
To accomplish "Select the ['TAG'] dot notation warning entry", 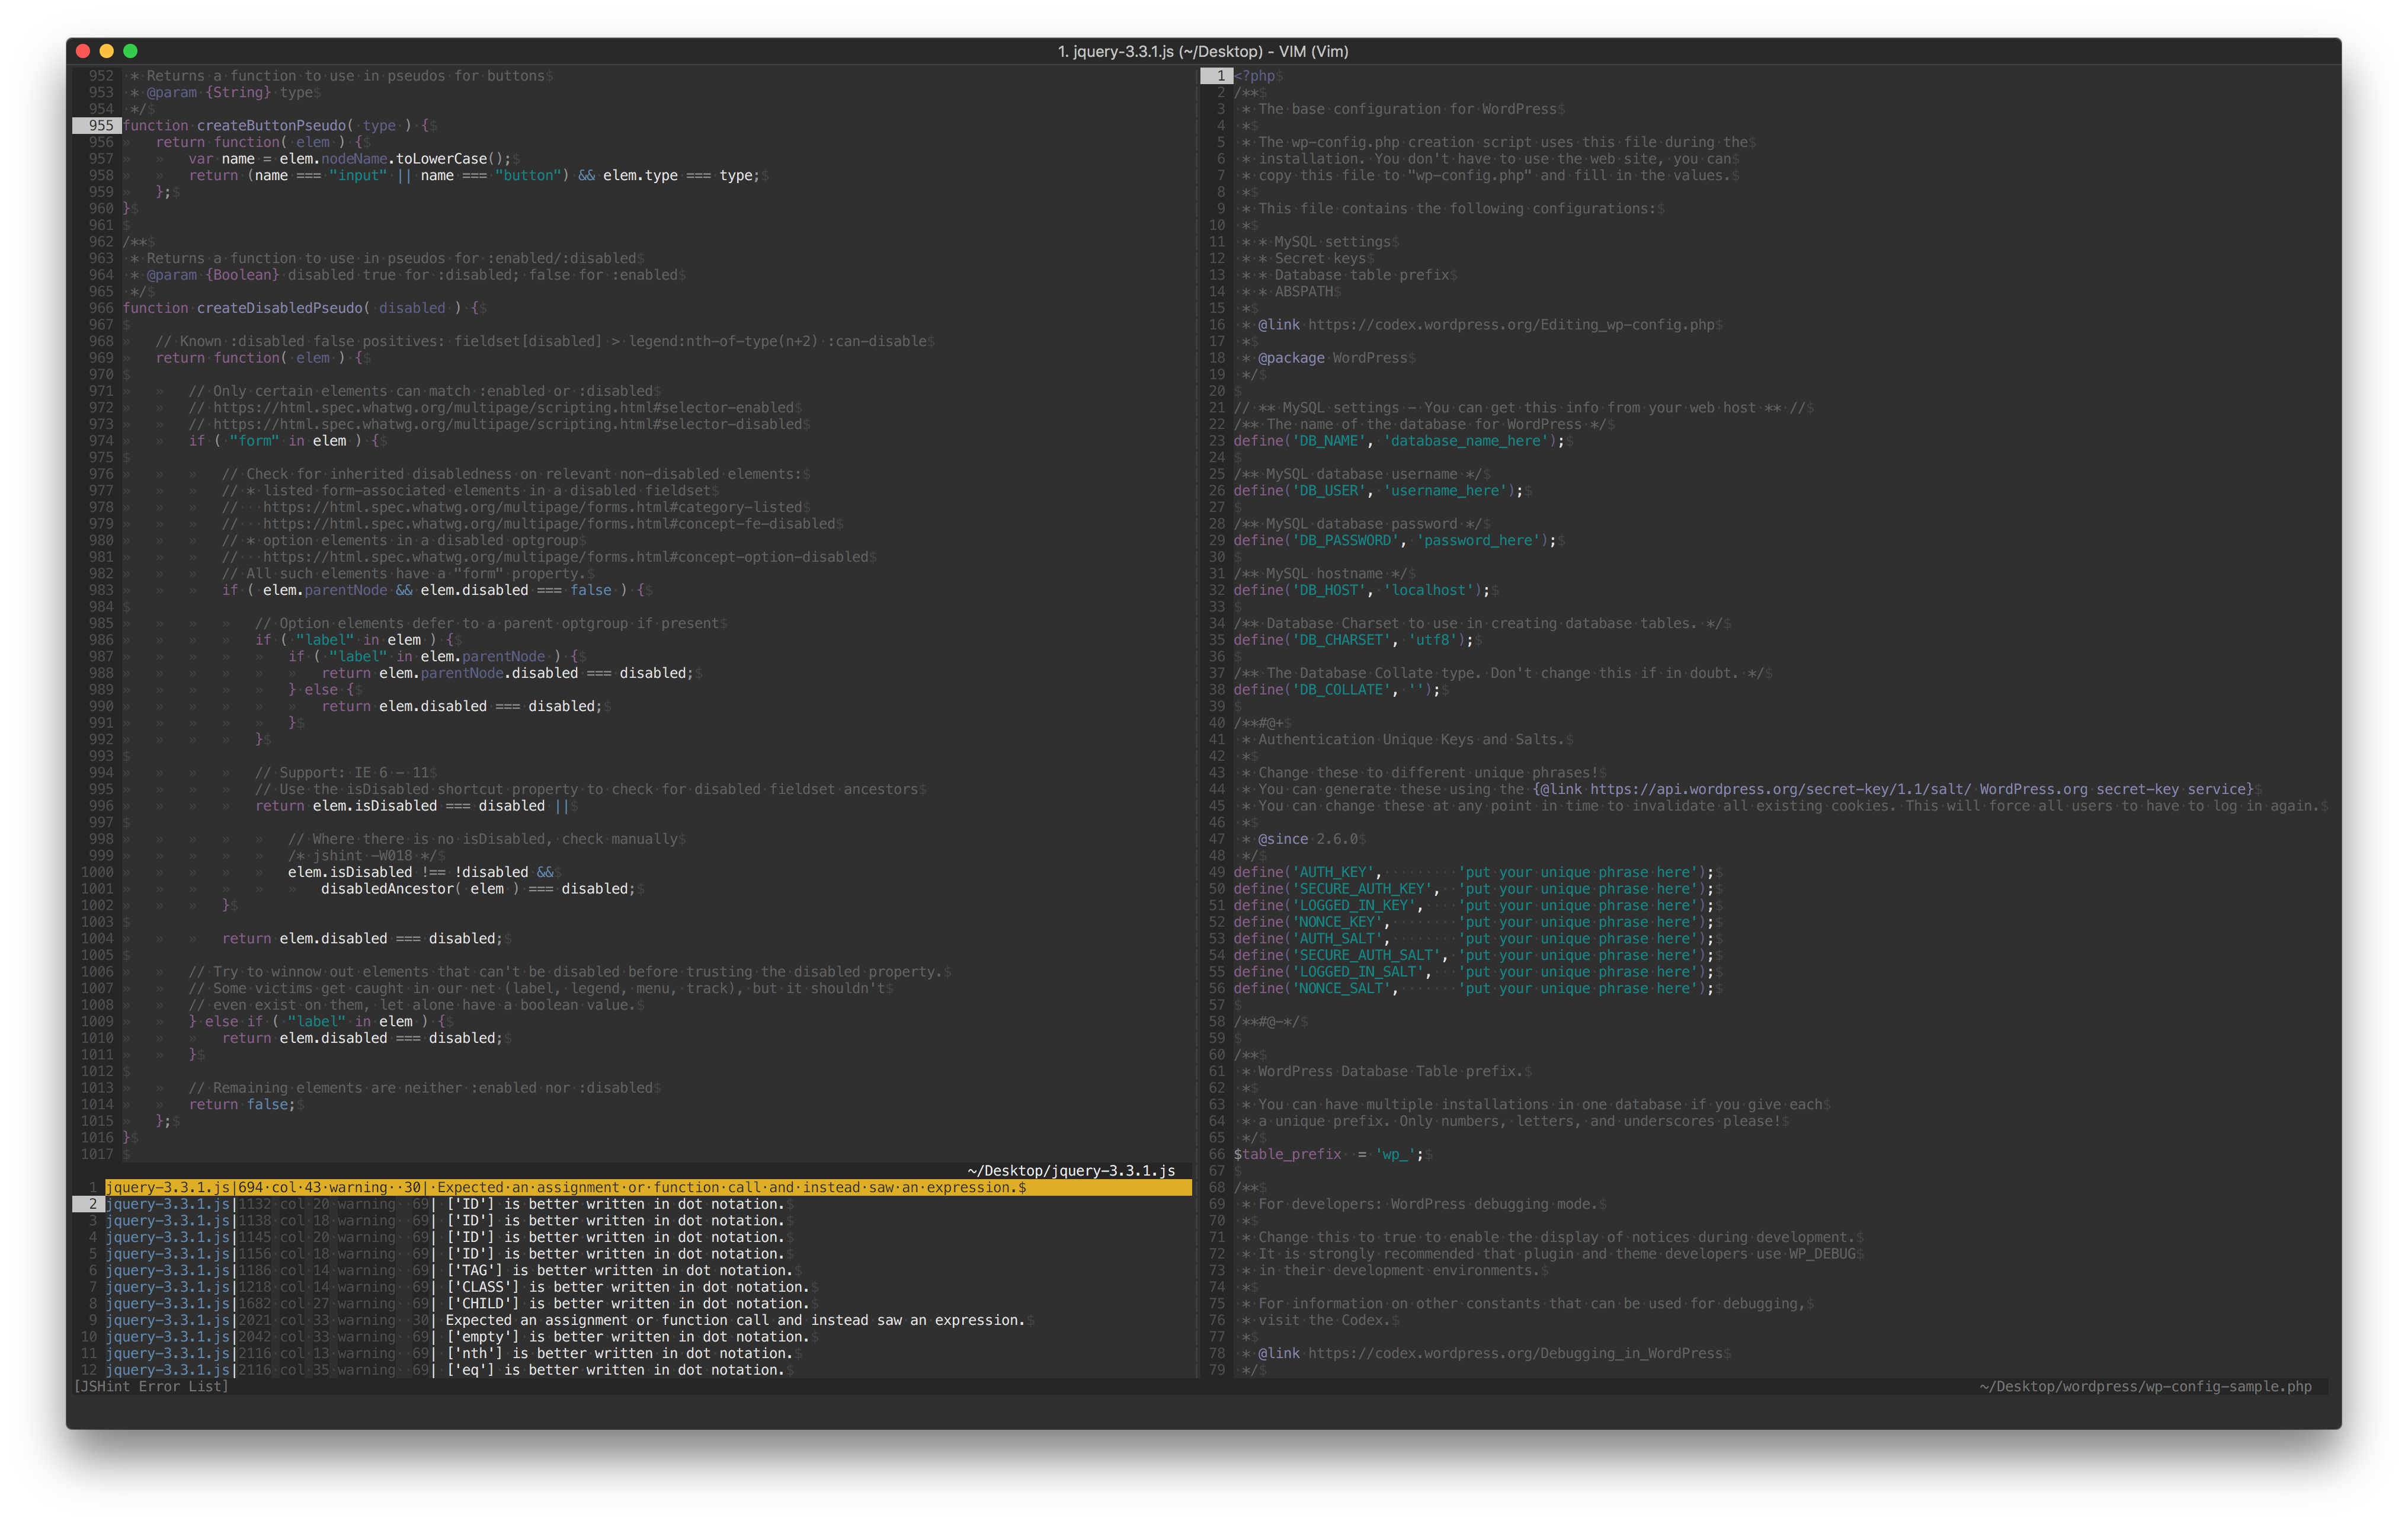I will click(x=452, y=1270).
